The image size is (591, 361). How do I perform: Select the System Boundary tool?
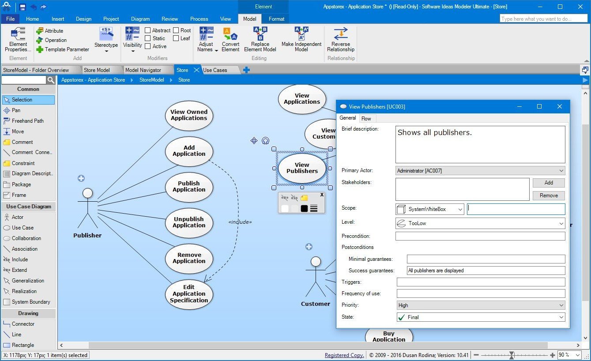pyautogui.click(x=25, y=302)
